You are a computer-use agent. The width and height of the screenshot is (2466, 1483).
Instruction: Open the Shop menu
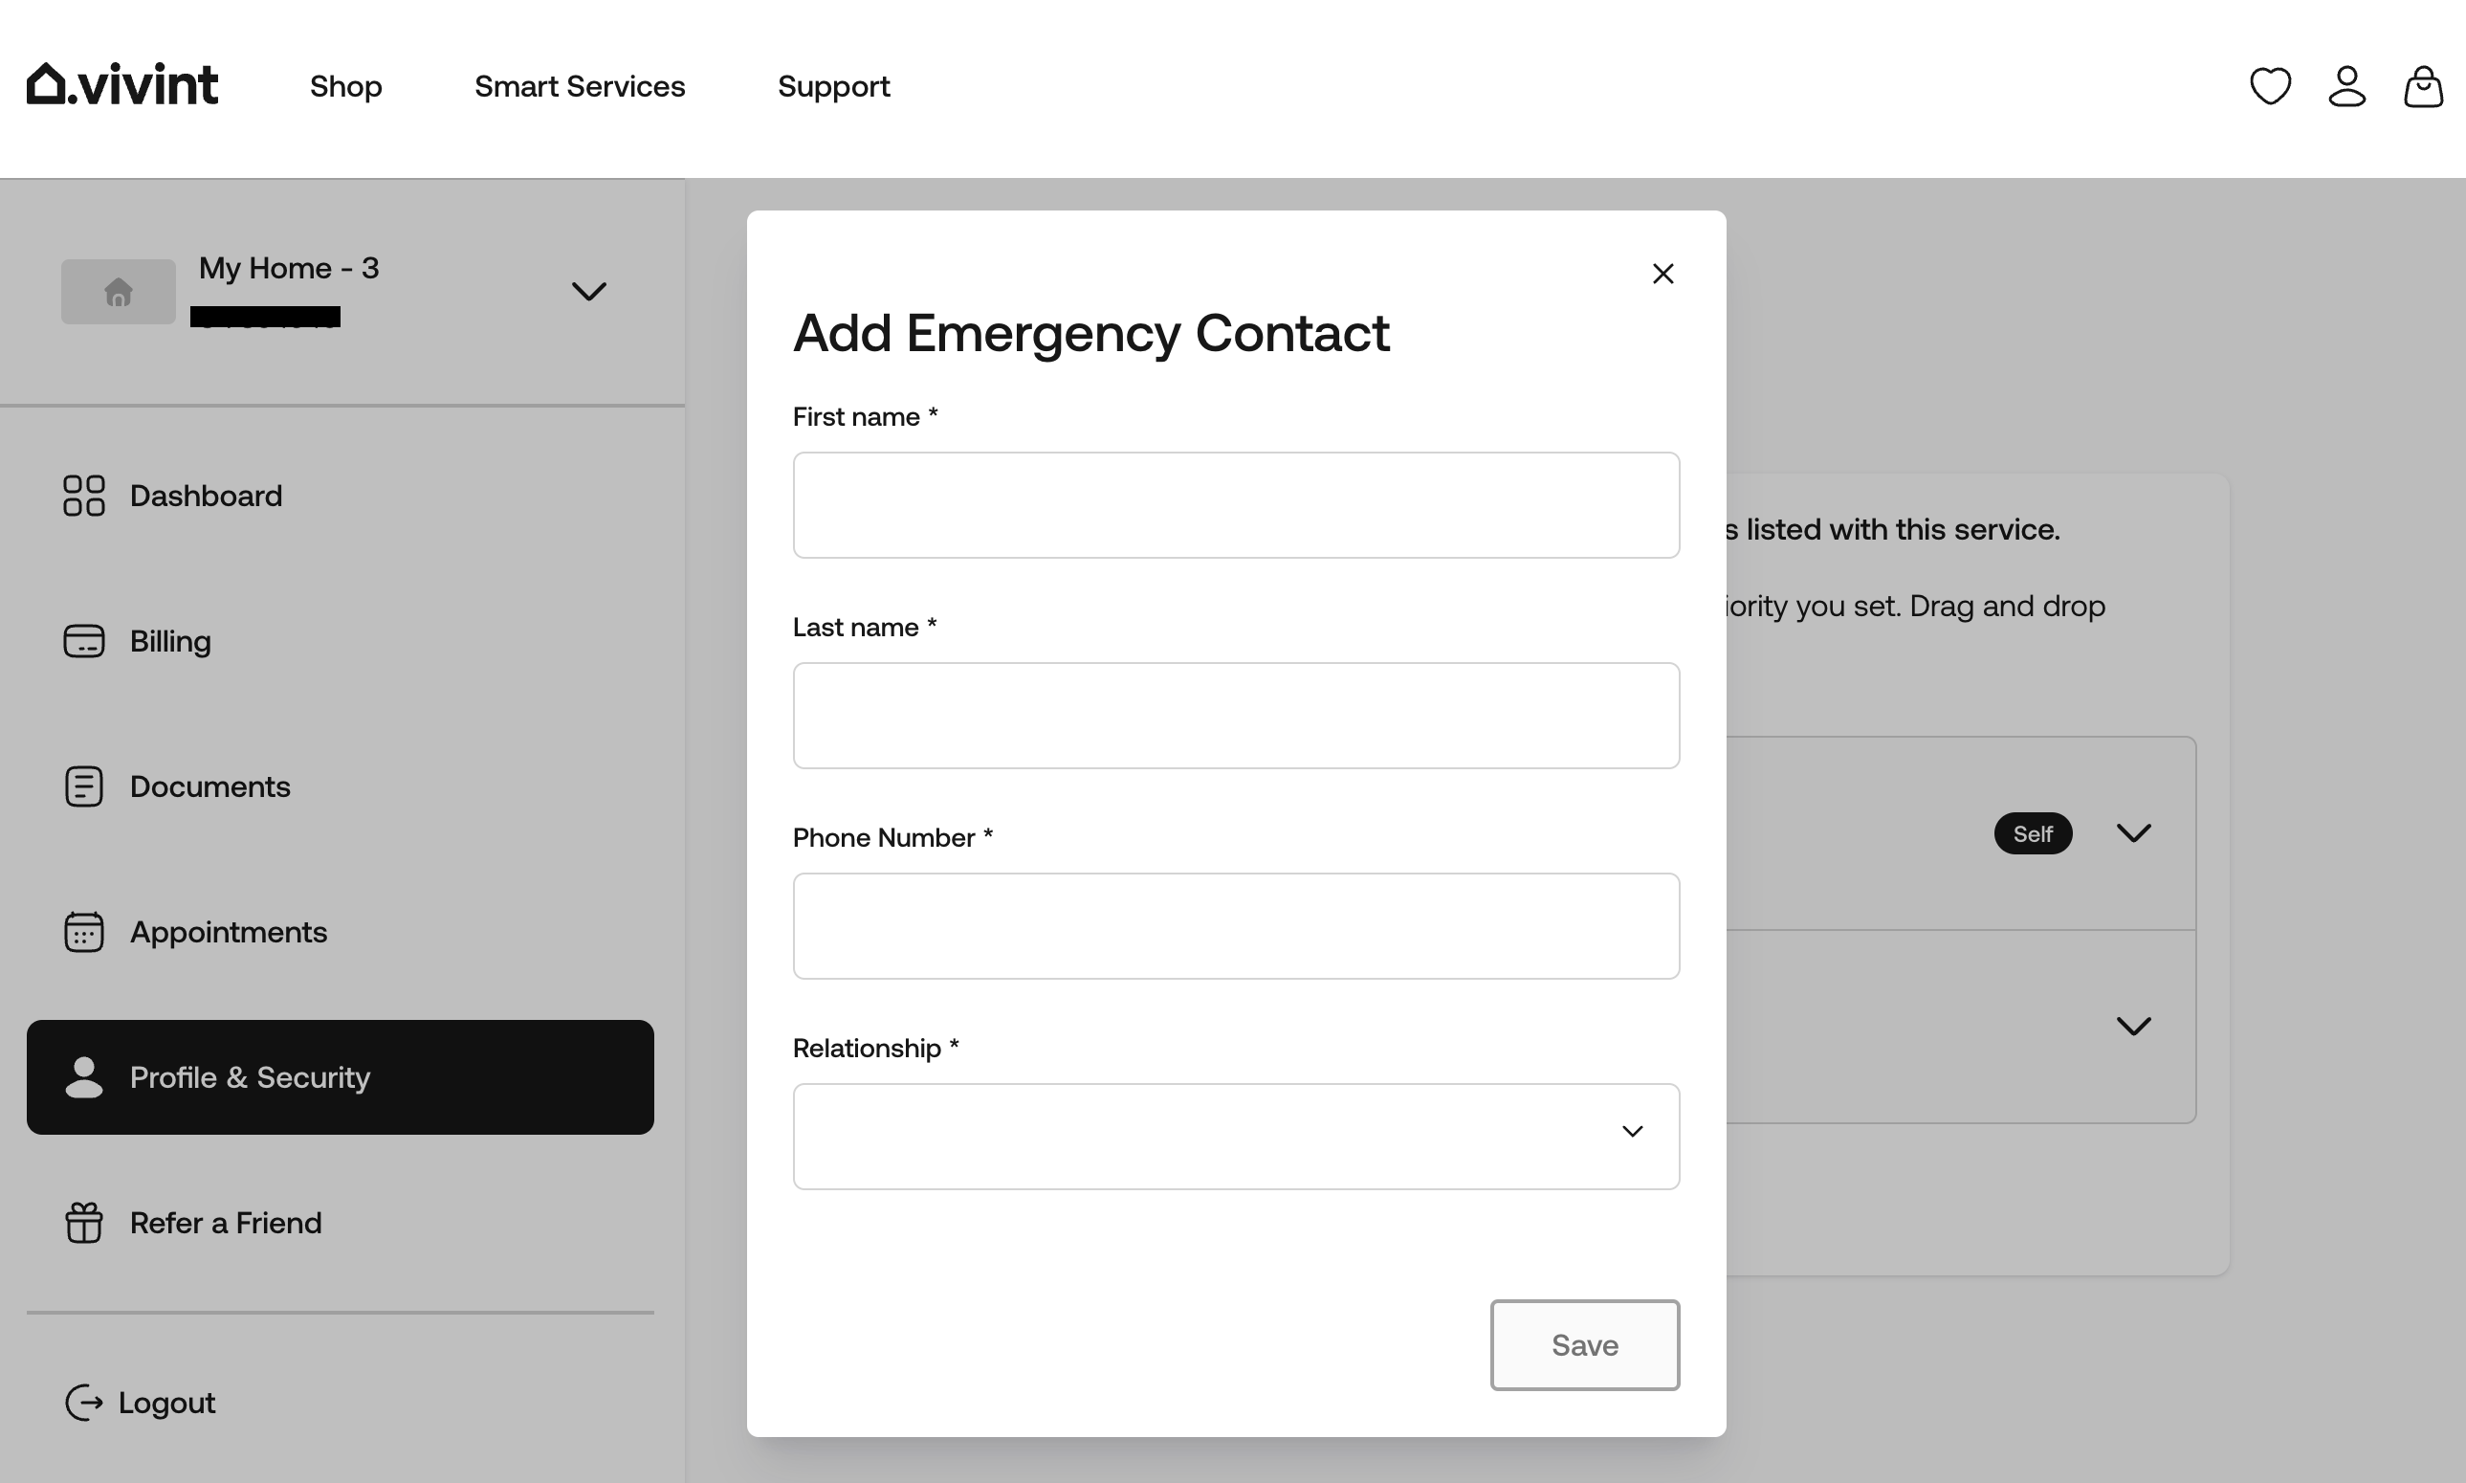click(345, 86)
